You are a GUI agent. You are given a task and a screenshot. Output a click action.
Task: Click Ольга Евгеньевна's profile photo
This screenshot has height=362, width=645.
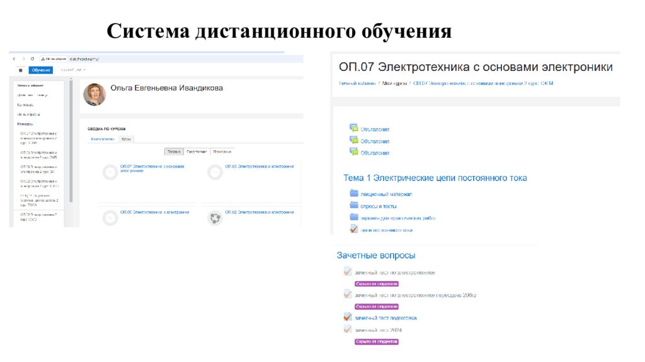[94, 94]
